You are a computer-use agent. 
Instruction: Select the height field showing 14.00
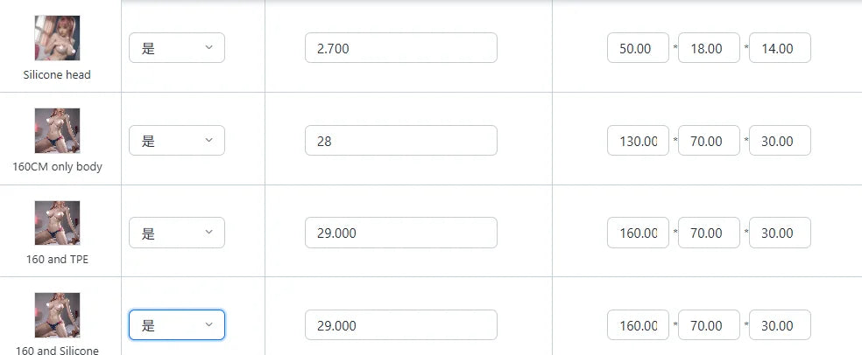tap(780, 48)
